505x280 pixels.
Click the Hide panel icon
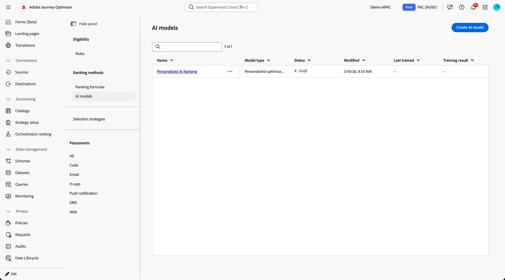pyautogui.click(x=73, y=24)
